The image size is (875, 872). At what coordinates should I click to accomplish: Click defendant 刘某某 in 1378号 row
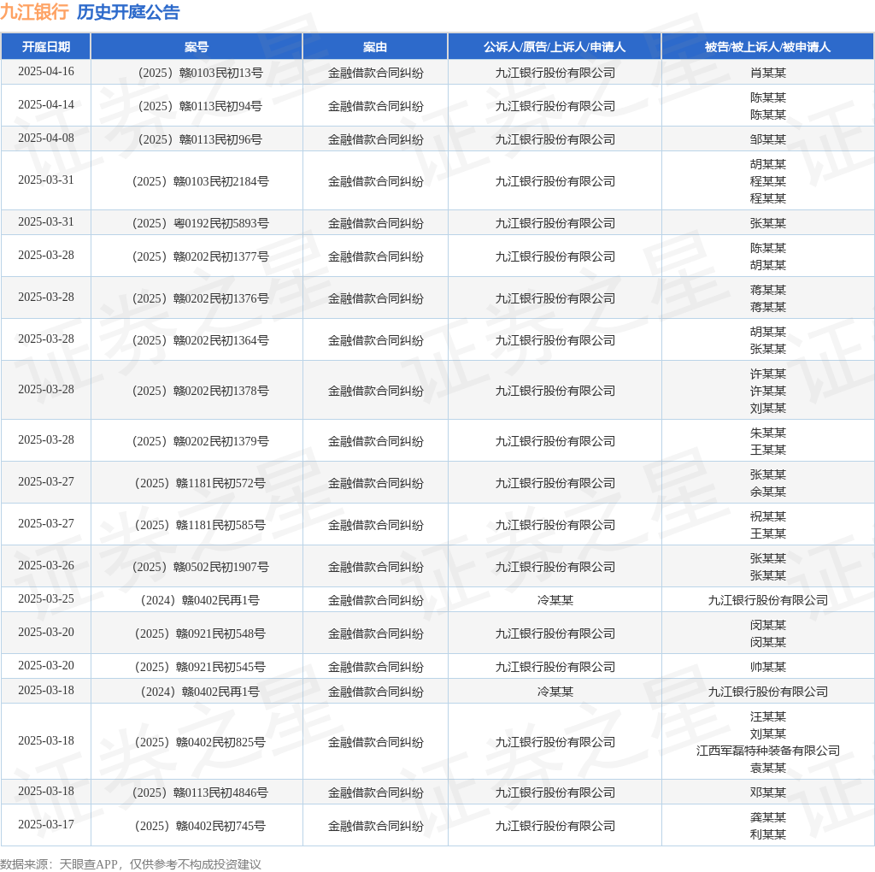pyautogui.click(x=768, y=408)
